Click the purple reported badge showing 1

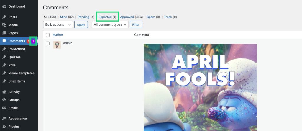(33, 41)
